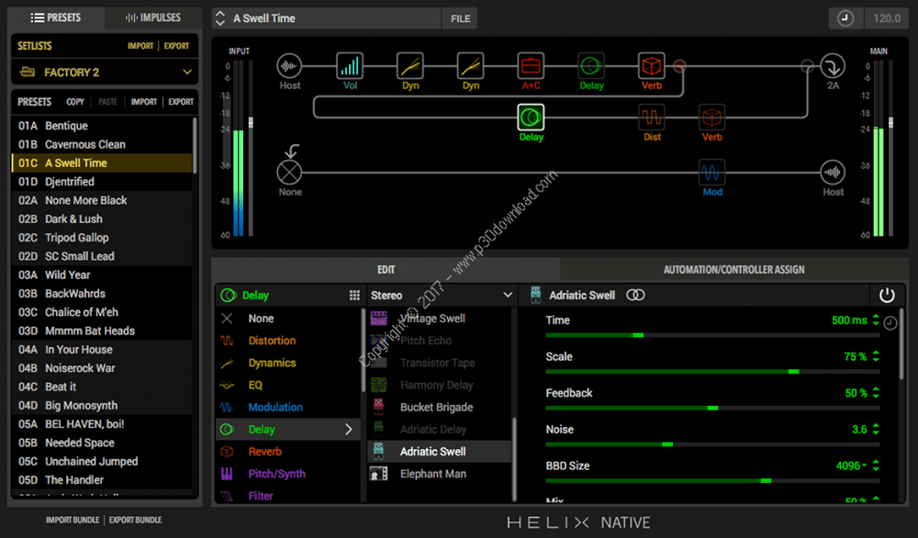Screen dimensions: 918x538
Task: Select the Vol volume block
Action: [350, 66]
